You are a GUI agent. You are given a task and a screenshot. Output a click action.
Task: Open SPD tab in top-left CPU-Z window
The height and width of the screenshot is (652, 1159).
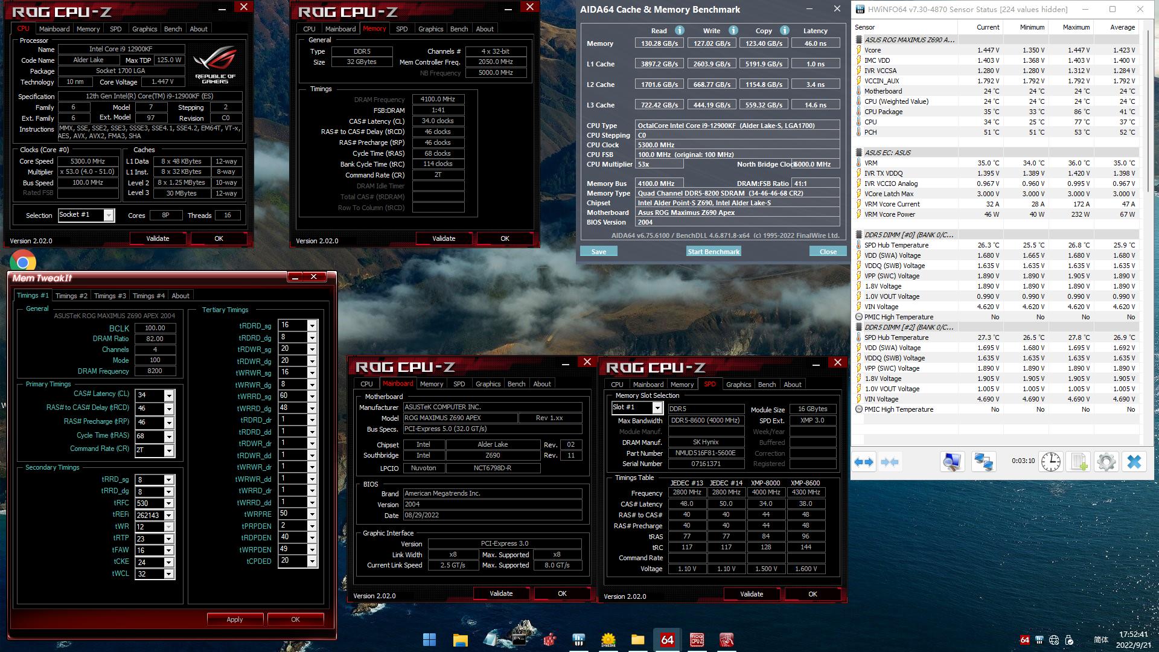(x=115, y=29)
